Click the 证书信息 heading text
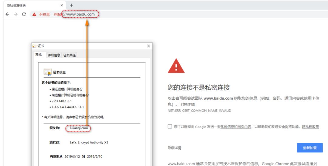The height and width of the screenshot is (166, 328). pyautogui.click(x=60, y=72)
